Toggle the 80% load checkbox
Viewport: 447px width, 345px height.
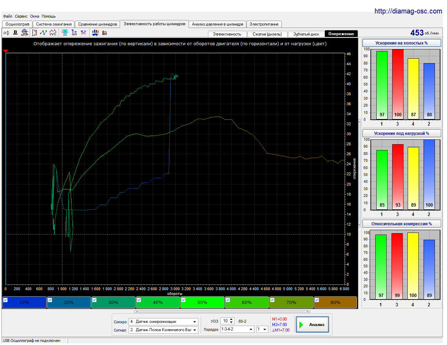coord(317,300)
